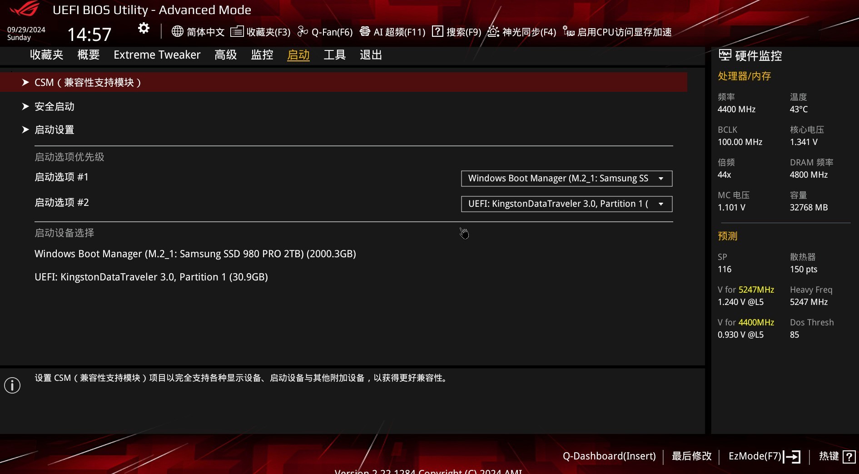
Task: Click the 处理器/内存 section heading
Action: point(744,76)
